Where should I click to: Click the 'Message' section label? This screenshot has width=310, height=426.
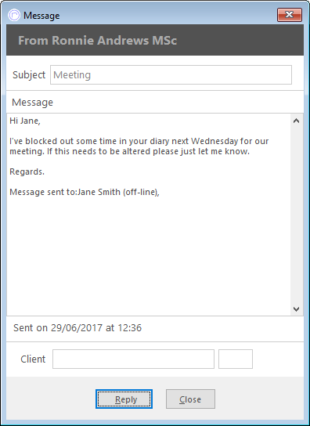click(x=32, y=103)
